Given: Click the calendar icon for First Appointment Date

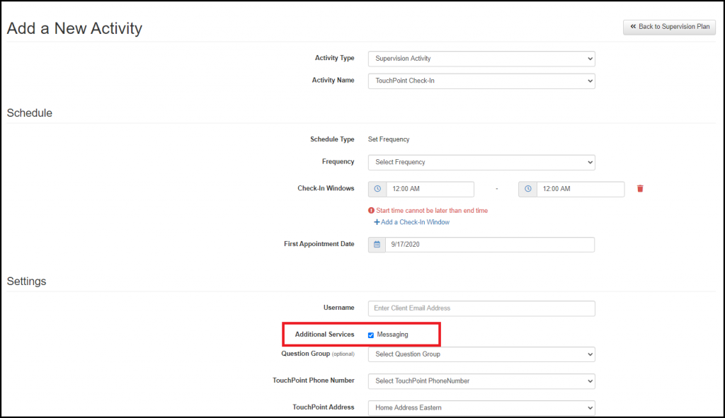Looking at the screenshot, I should pos(377,244).
